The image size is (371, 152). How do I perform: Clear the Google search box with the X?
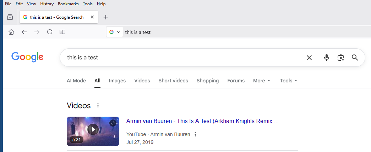pos(309,58)
